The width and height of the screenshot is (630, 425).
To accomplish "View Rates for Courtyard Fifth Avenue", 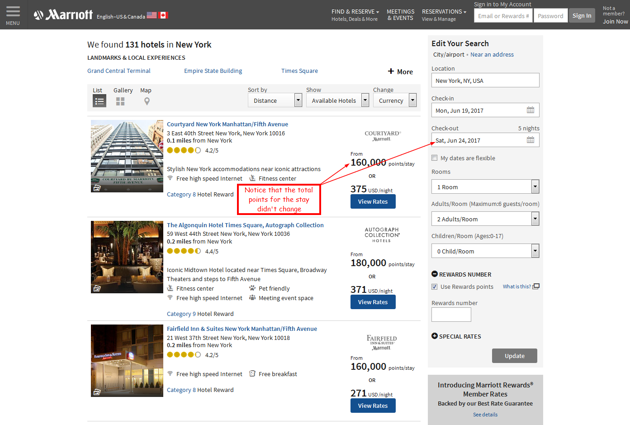I will coord(373,201).
